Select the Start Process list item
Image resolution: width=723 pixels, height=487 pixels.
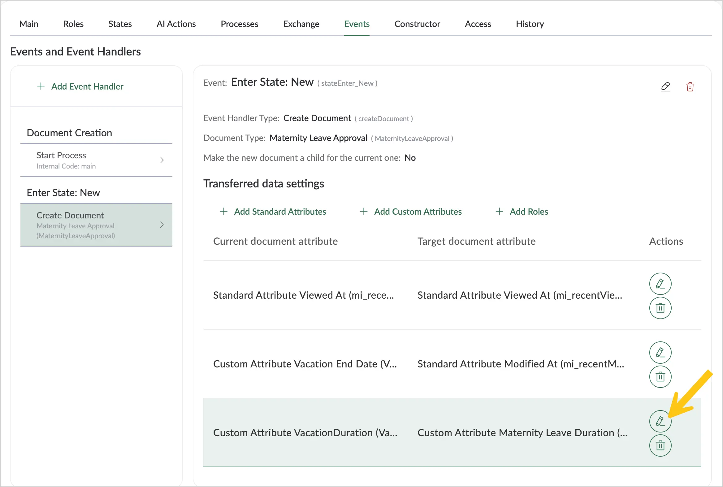pyautogui.click(x=96, y=160)
